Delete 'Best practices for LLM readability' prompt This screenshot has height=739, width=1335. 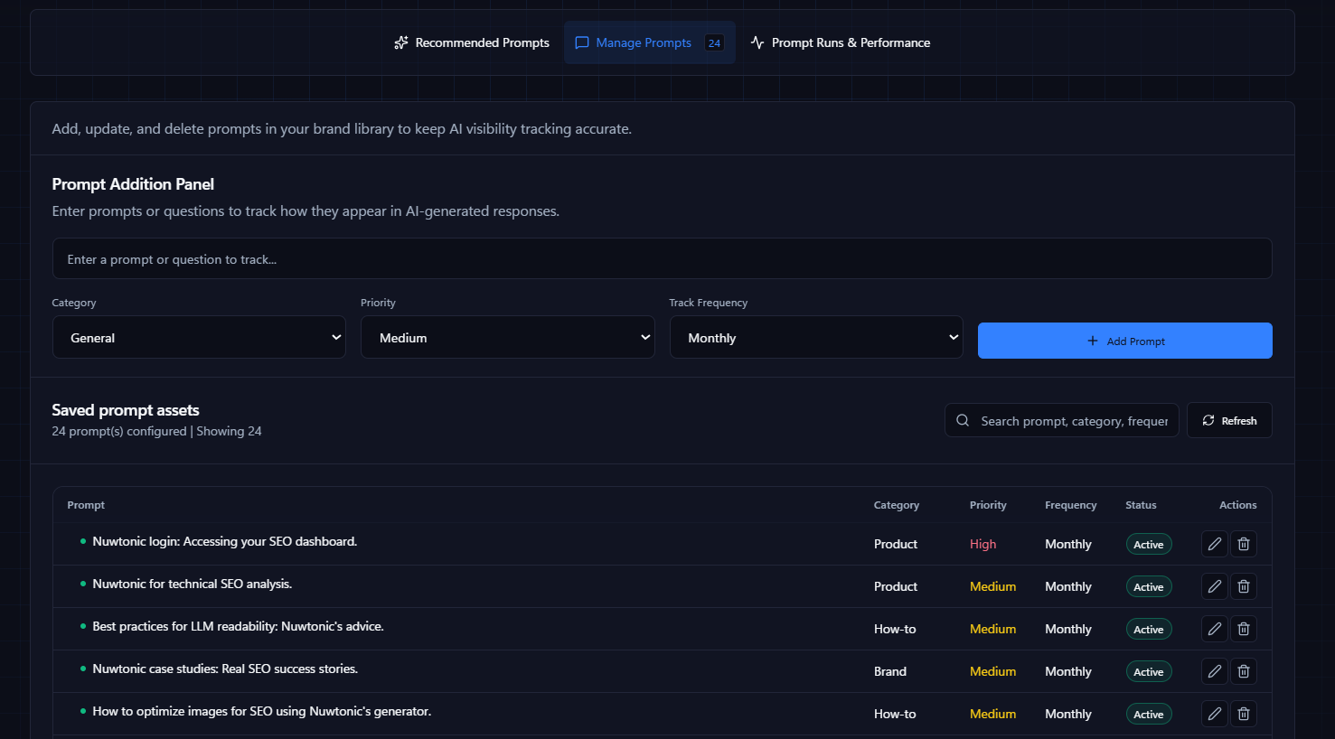tap(1244, 629)
